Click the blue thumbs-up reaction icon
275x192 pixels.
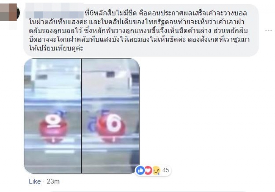pyautogui.click(x=140, y=170)
